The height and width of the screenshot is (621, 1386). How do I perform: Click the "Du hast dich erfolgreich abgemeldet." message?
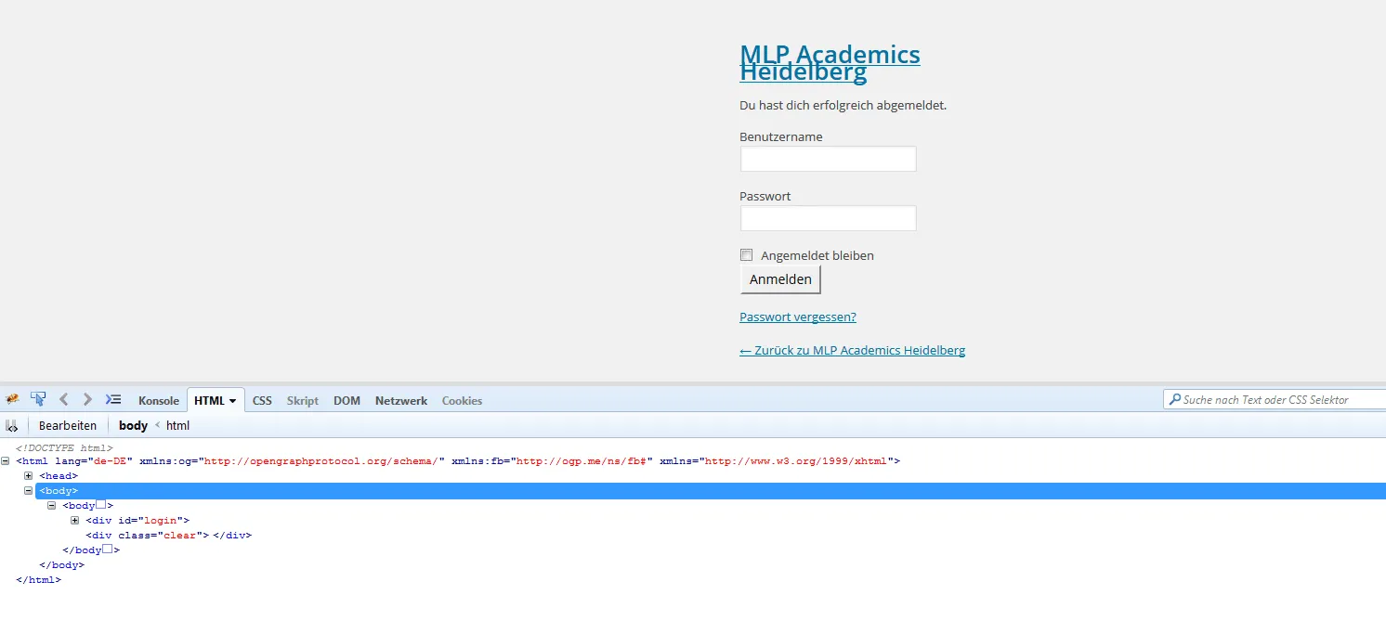coord(843,105)
